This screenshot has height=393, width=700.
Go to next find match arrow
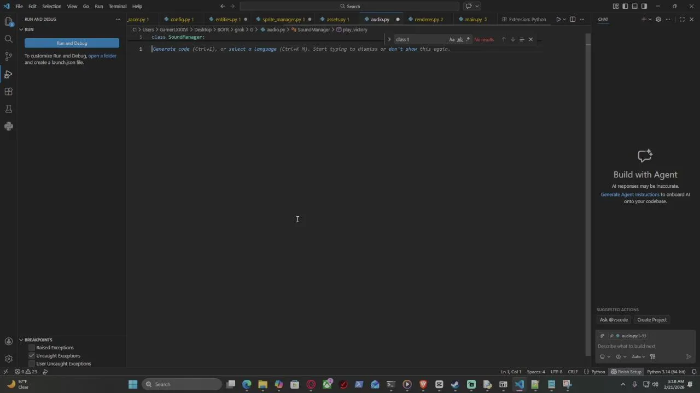coord(513,39)
